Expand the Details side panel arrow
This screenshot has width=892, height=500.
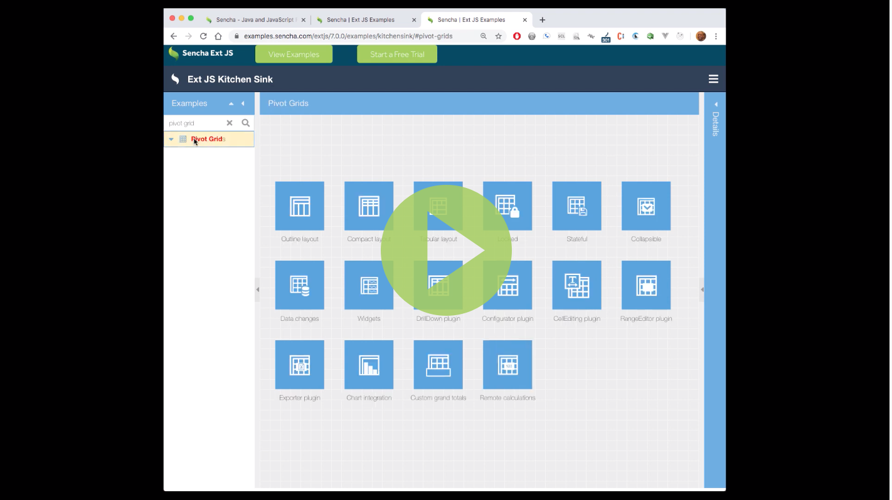point(716,104)
